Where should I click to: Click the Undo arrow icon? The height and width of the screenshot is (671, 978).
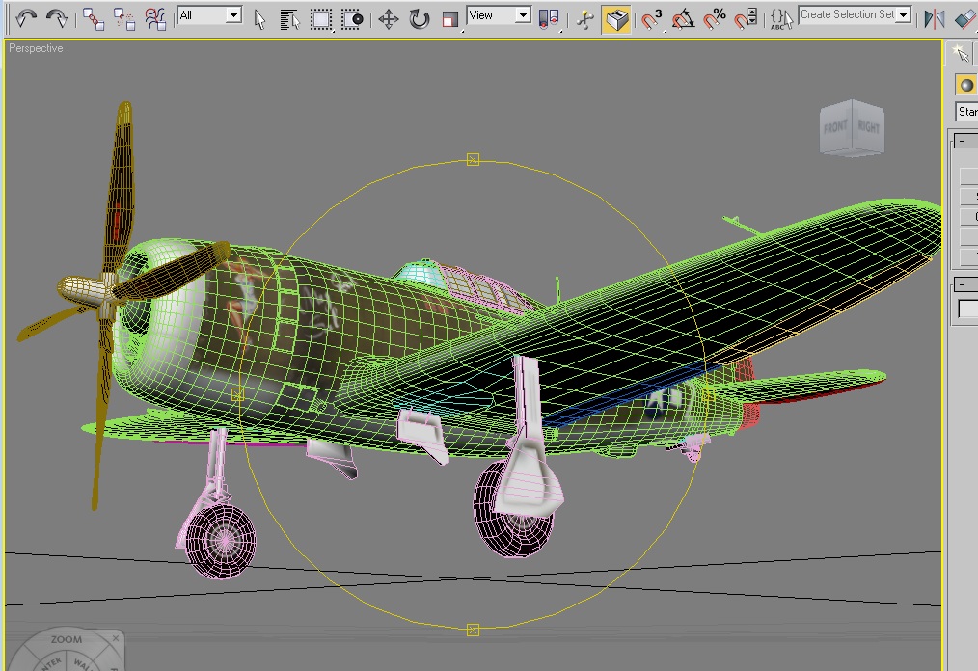point(26,18)
